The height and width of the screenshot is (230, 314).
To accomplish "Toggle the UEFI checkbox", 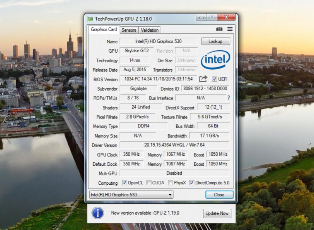I will [x=214, y=79].
